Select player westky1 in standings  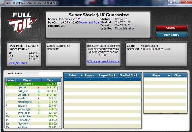[31, 98]
